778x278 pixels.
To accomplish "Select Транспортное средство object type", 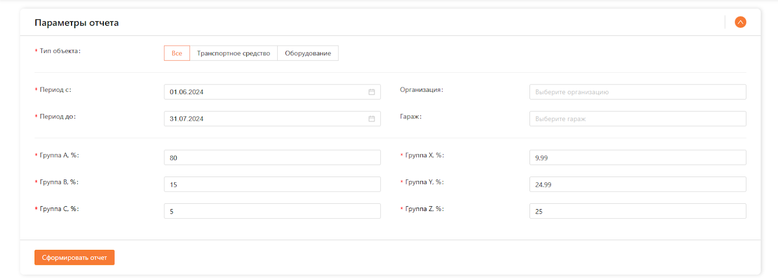I will coord(233,53).
